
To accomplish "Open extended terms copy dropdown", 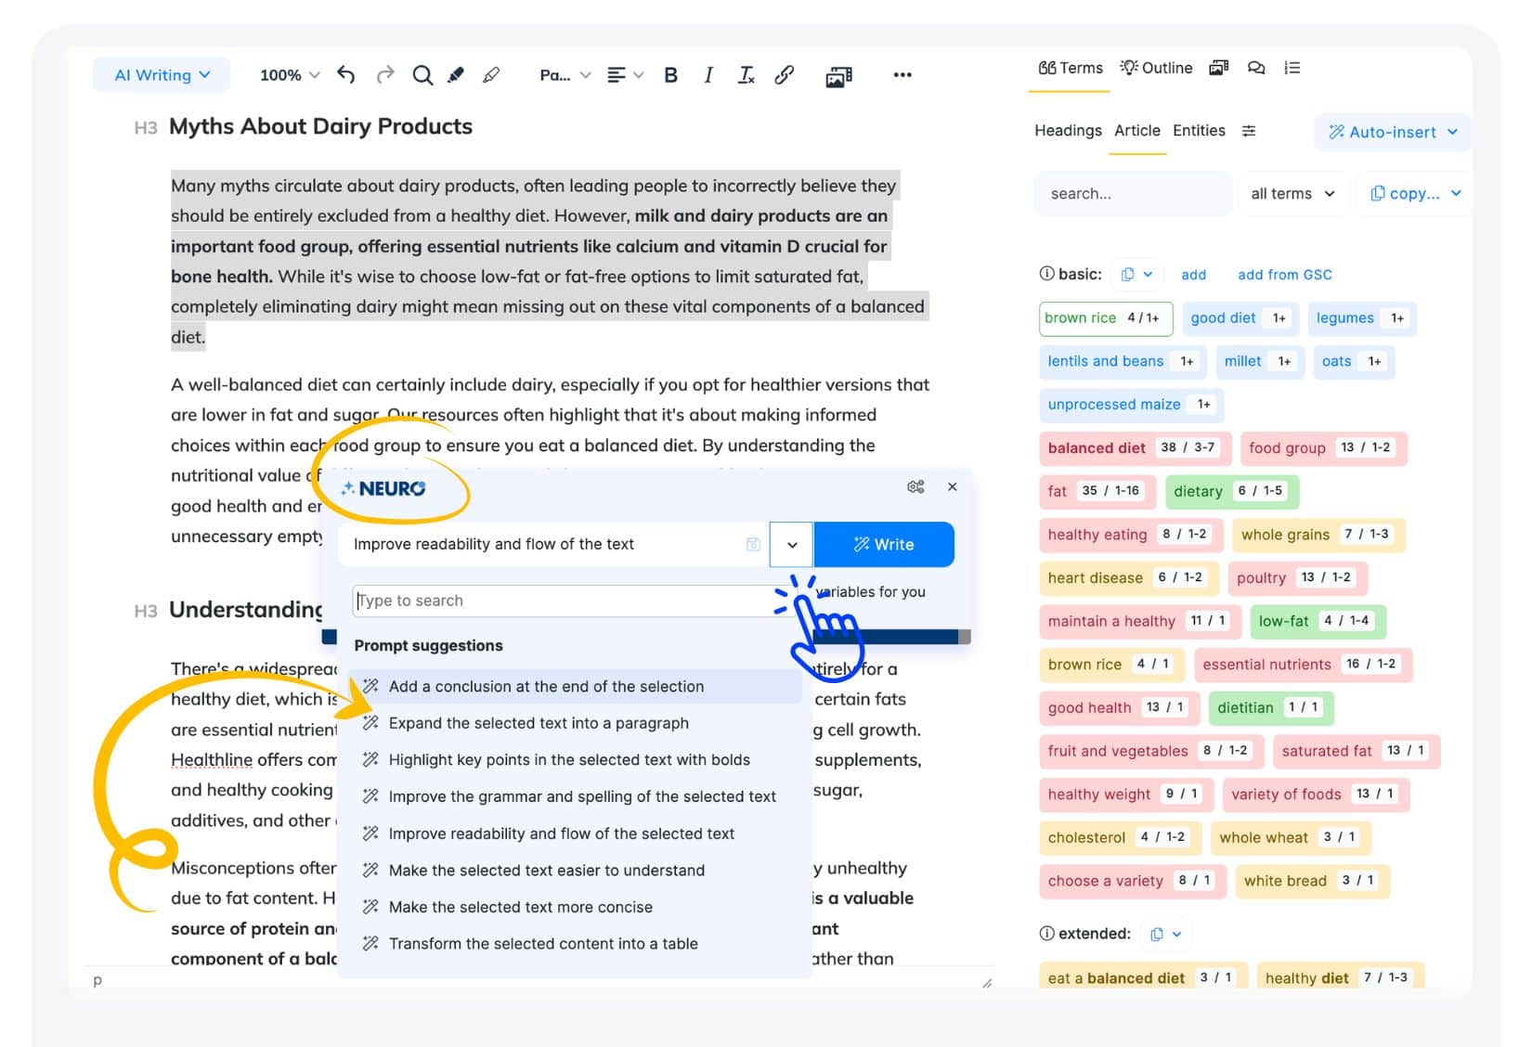I will click(x=1165, y=934).
